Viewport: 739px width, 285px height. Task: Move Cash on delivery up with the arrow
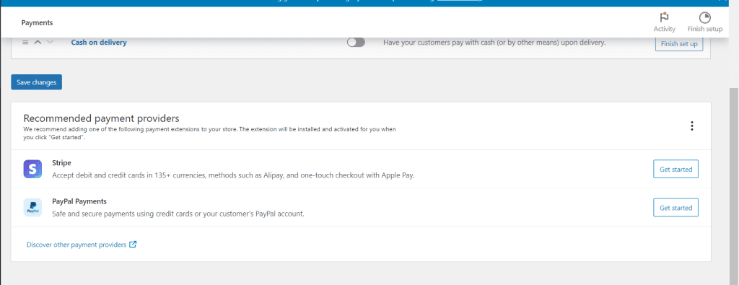tap(38, 42)
